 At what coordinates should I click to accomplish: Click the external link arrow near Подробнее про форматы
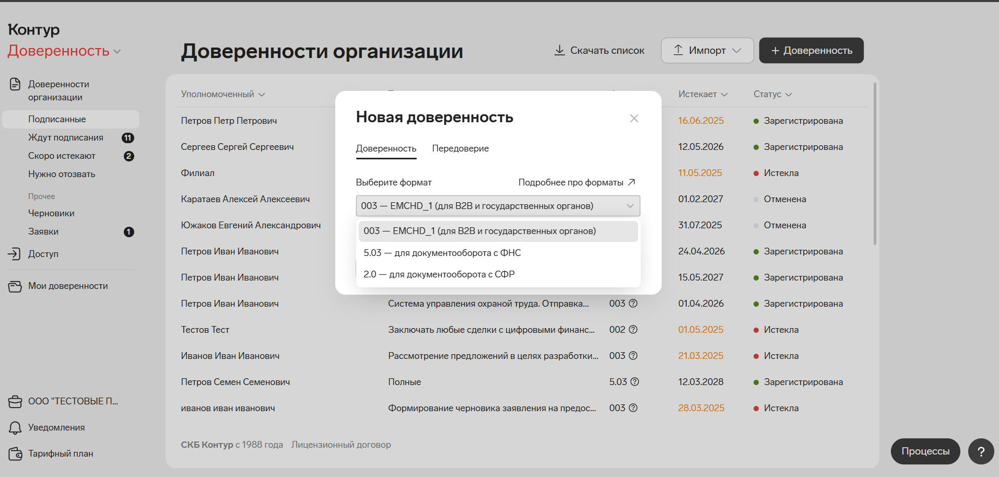coord(631,182)
